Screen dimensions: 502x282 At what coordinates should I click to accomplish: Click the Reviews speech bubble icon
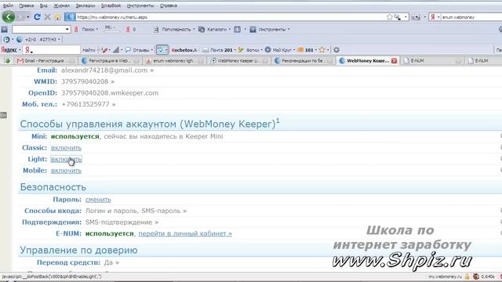tap(128, 50)
